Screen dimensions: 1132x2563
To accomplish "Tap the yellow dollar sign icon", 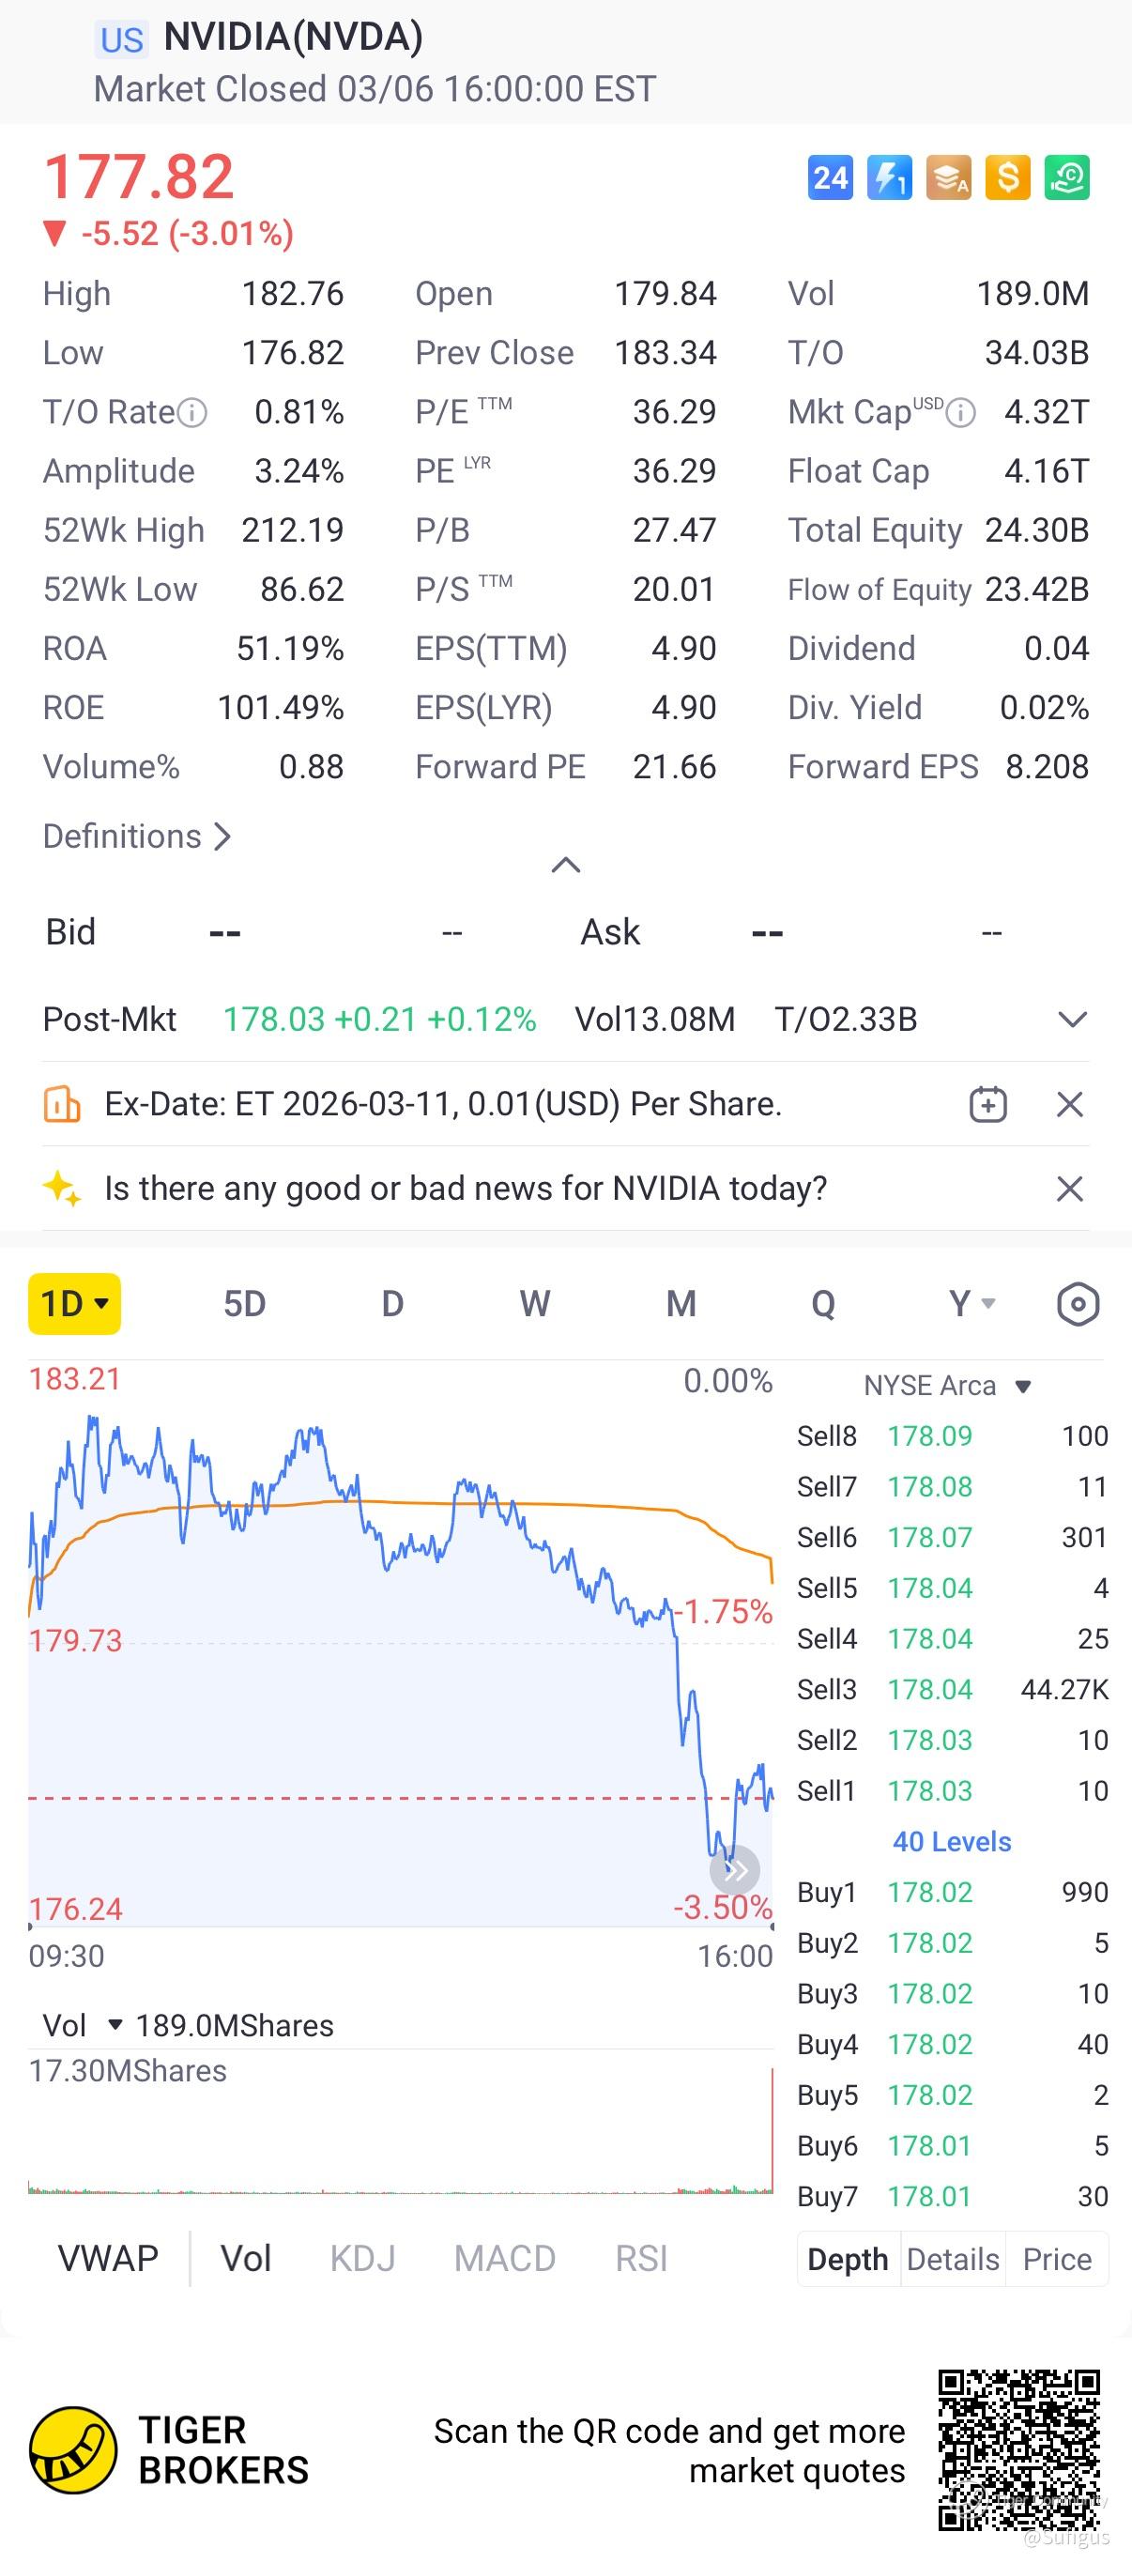I will [1008, 178].
